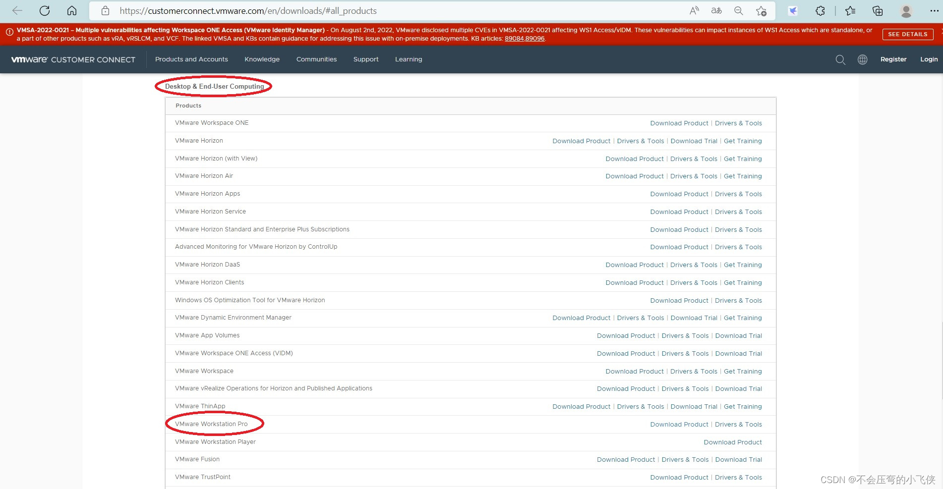Open KB article 89084 link
943x489 pixels.
click(x=514, y=39)
